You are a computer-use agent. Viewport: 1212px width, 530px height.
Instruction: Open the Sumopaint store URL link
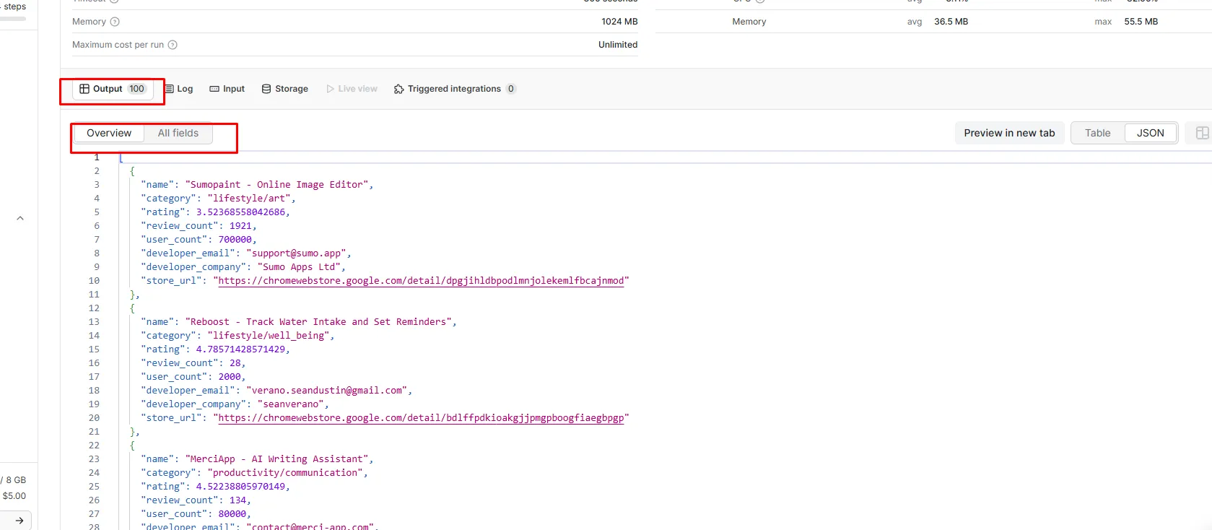[421, 281]
